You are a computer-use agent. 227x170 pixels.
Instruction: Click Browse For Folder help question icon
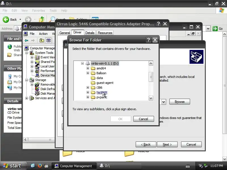pyautogui.click(x=148, y=40)
